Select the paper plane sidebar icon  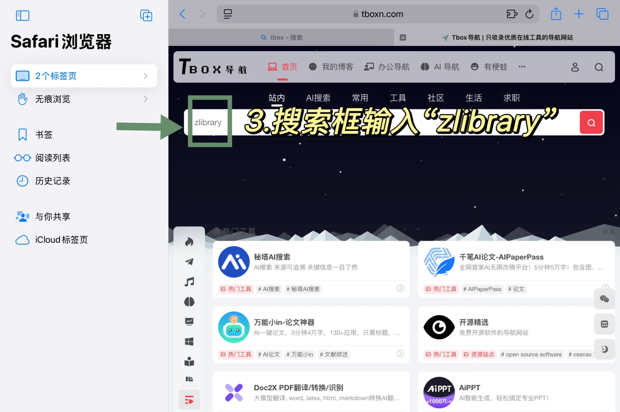189,262
